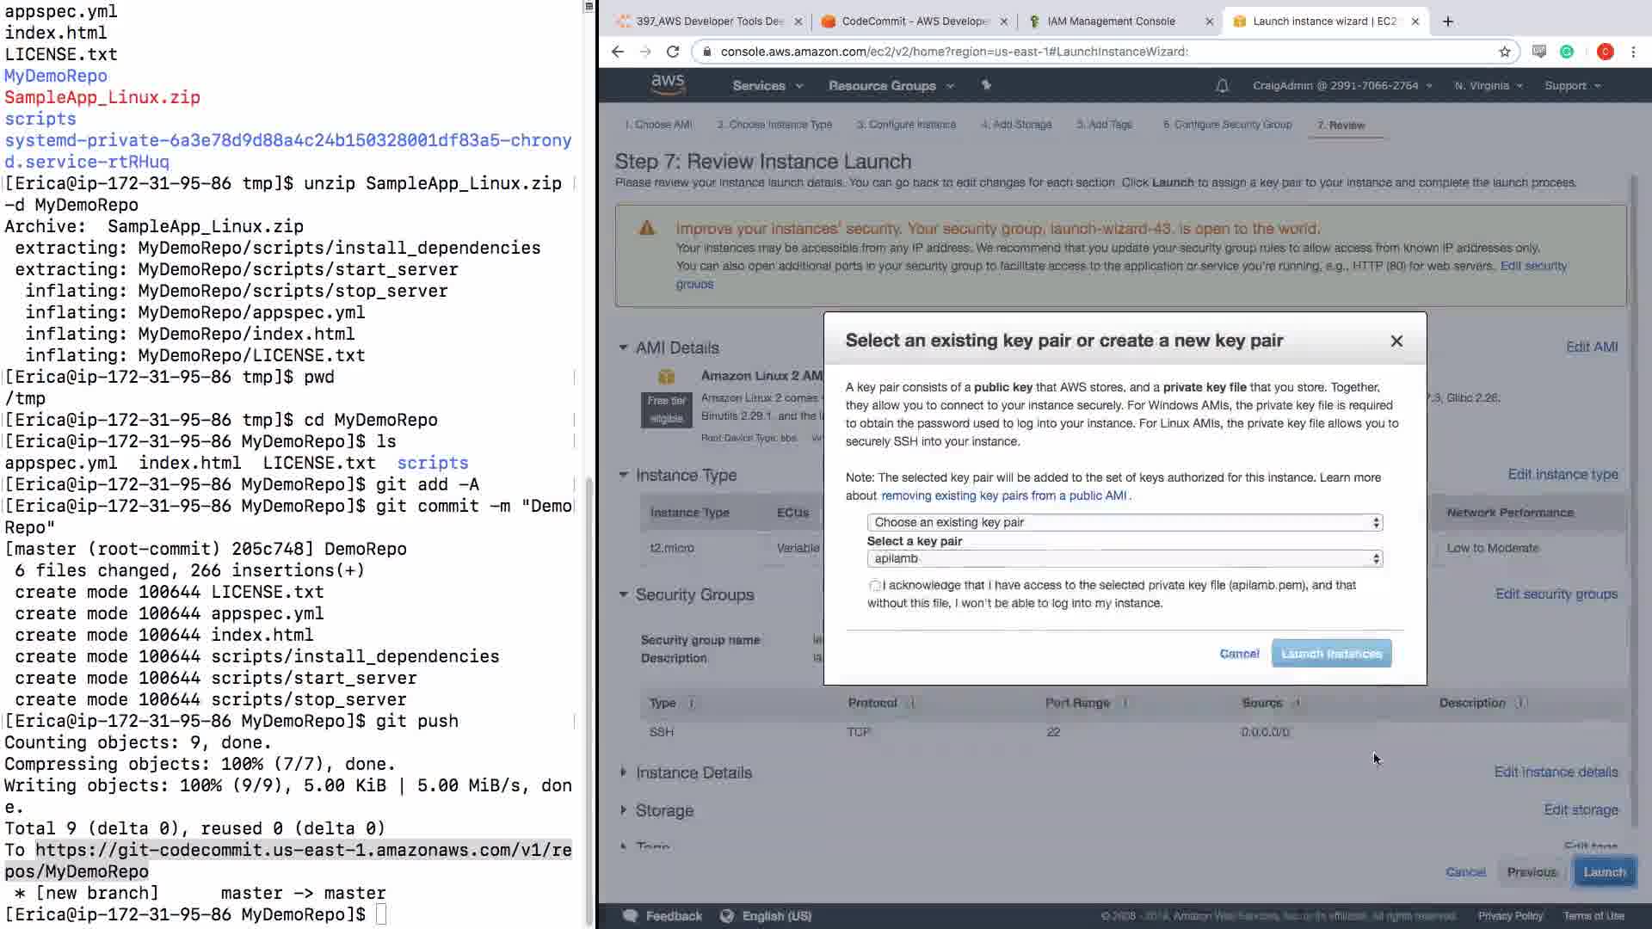Go back with browser back arrow

[618, 52]
